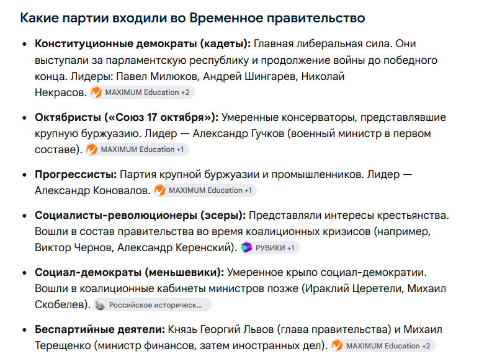This screenshot has width=479, height=359.
Task: Click the name Александр Гучков in the text
Action: point(238,134)
